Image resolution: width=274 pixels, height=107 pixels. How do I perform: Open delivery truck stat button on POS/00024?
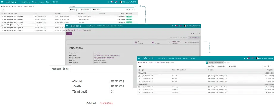tap(157, 42)
